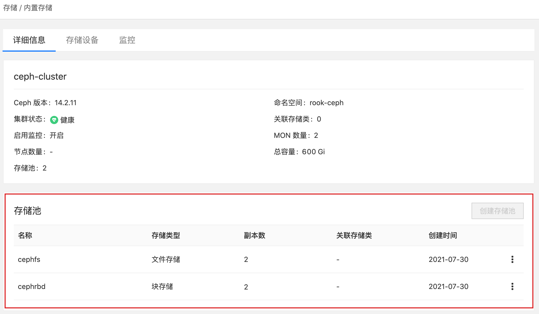
Task: Click the 块存储 type cell for cephrbd
Action: point(162,286)
